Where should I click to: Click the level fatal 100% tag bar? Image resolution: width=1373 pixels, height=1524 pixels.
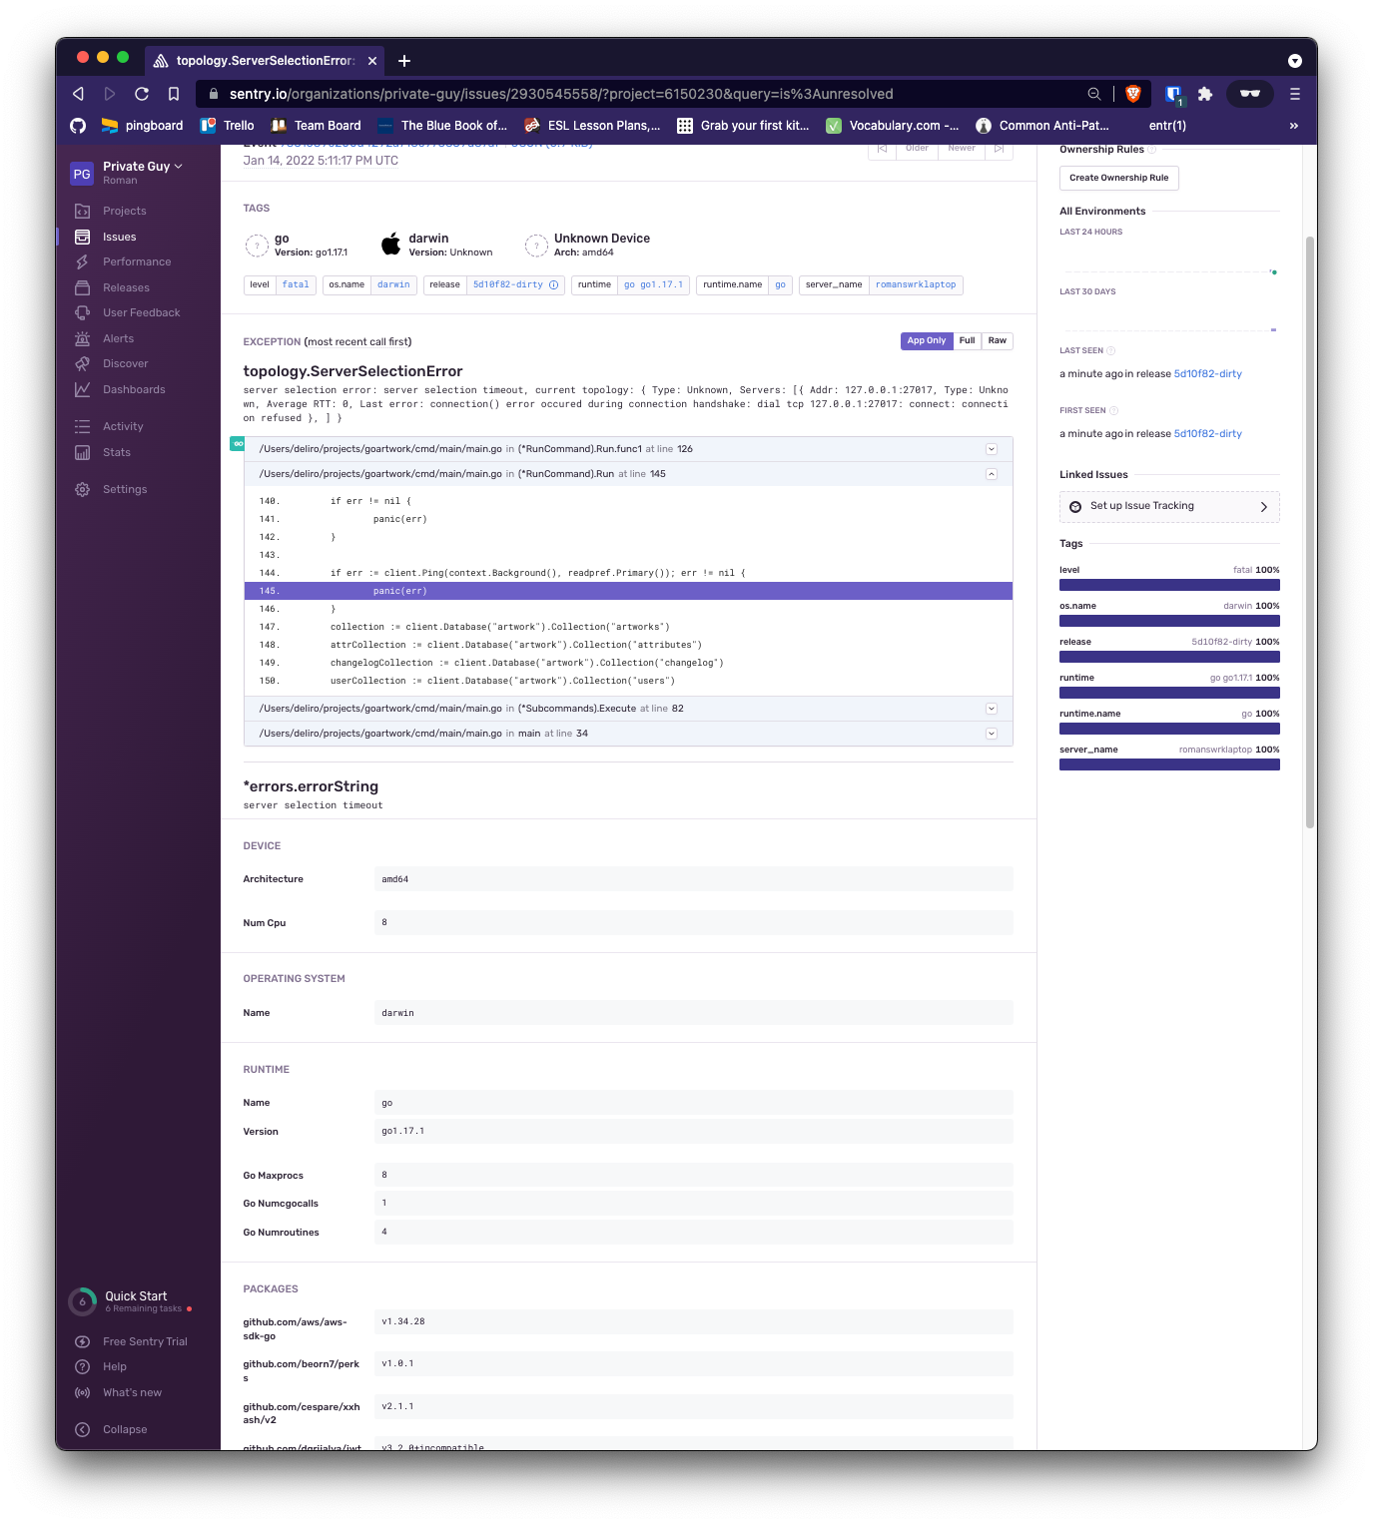(x=1169, y=585)
